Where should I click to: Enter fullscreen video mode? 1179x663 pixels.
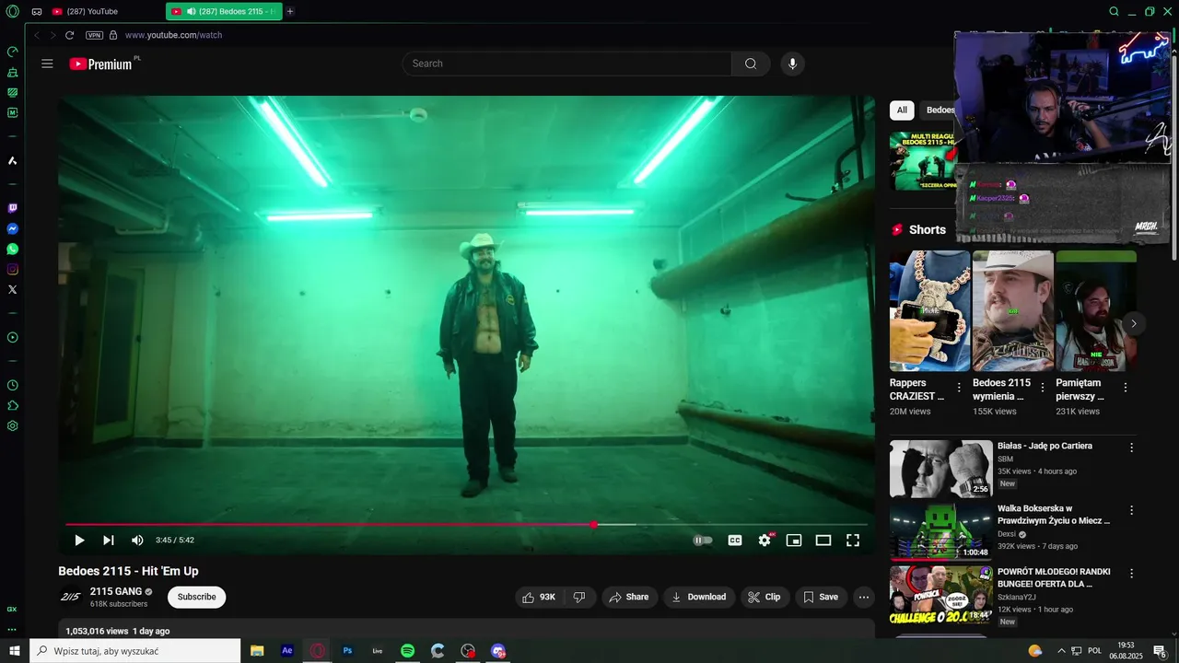[x=853, y=541]
